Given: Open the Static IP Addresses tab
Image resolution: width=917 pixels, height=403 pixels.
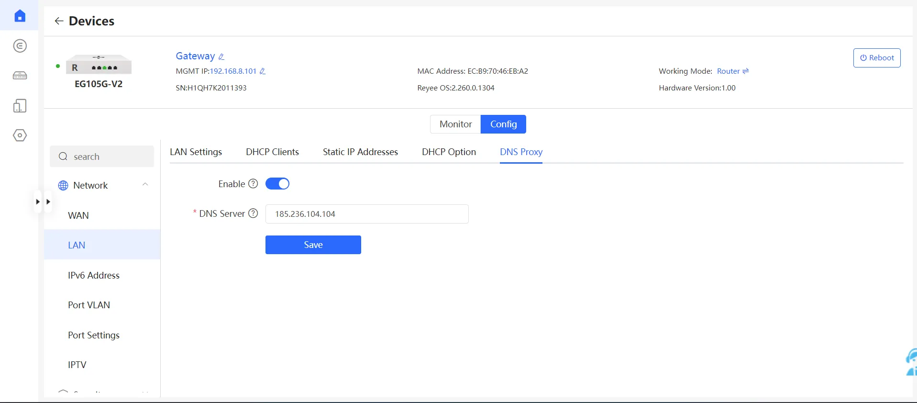Looking at the screenshot, I should click(360, 152).
